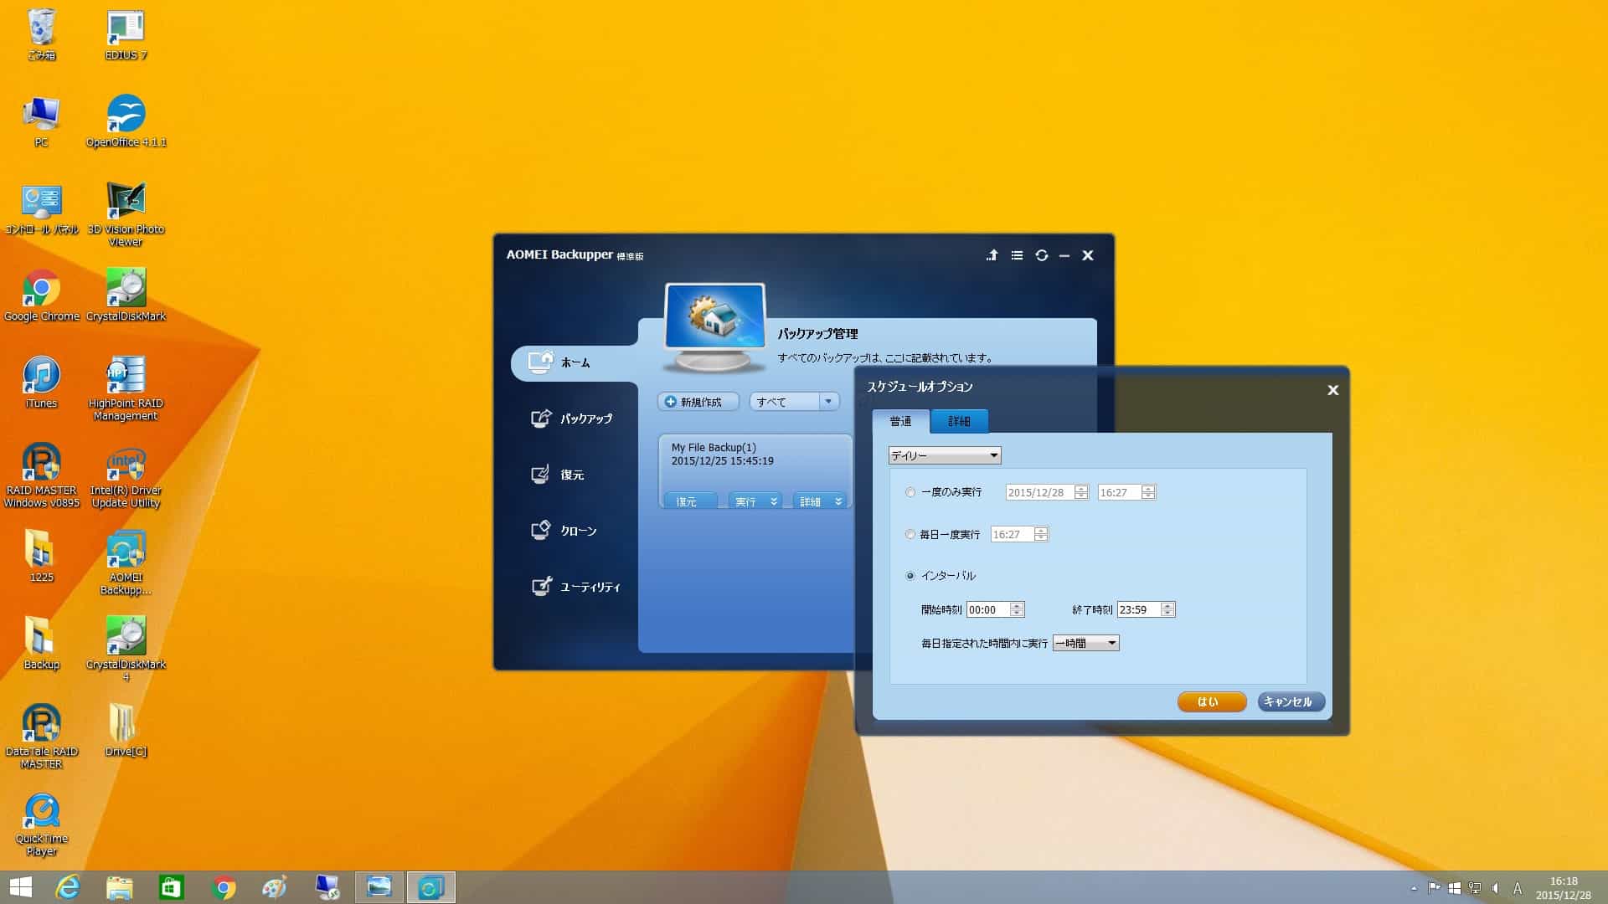Viewport: 1608px width, 904px height.
Task: Open the Drive[C] desktop folder
Action: (x=126, y=731)
